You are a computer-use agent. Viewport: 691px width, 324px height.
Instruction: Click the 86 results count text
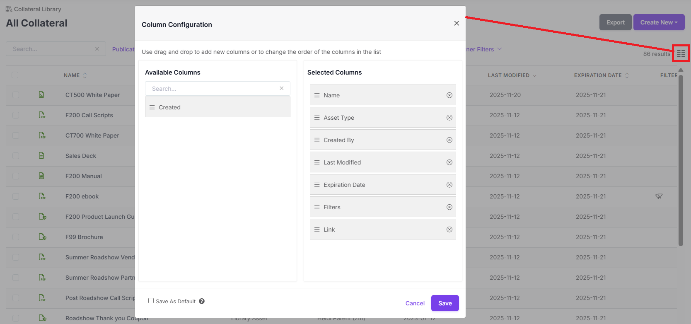[657, 54]
